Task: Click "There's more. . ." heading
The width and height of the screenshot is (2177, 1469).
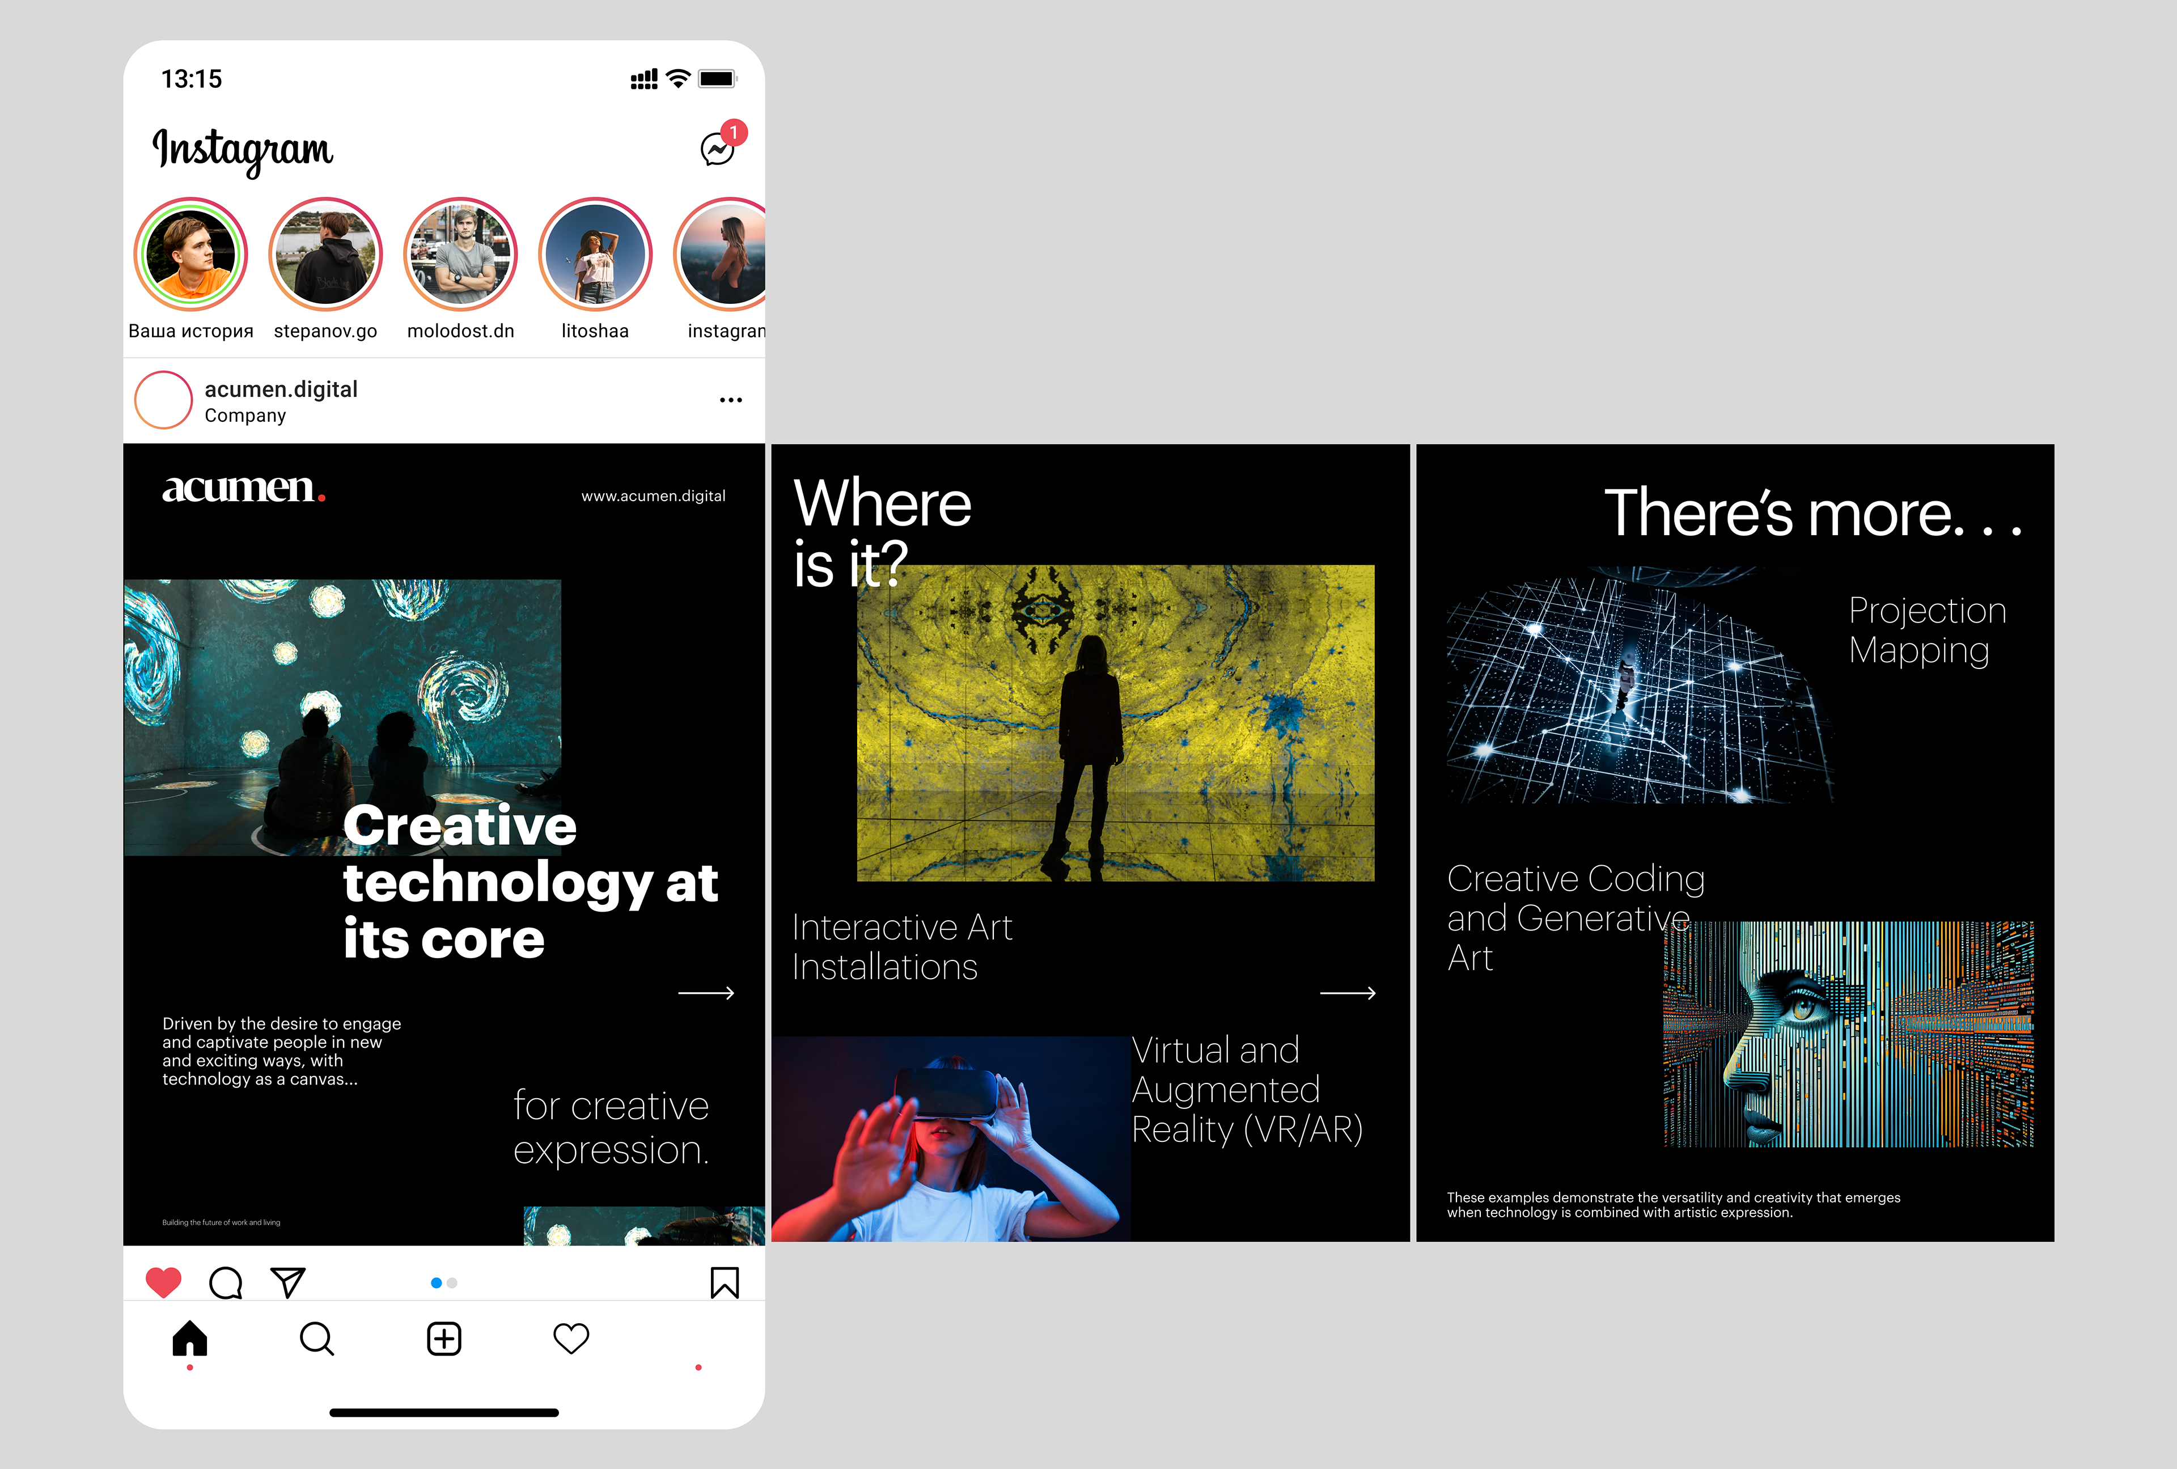Action: click(x=1814, y=513)
